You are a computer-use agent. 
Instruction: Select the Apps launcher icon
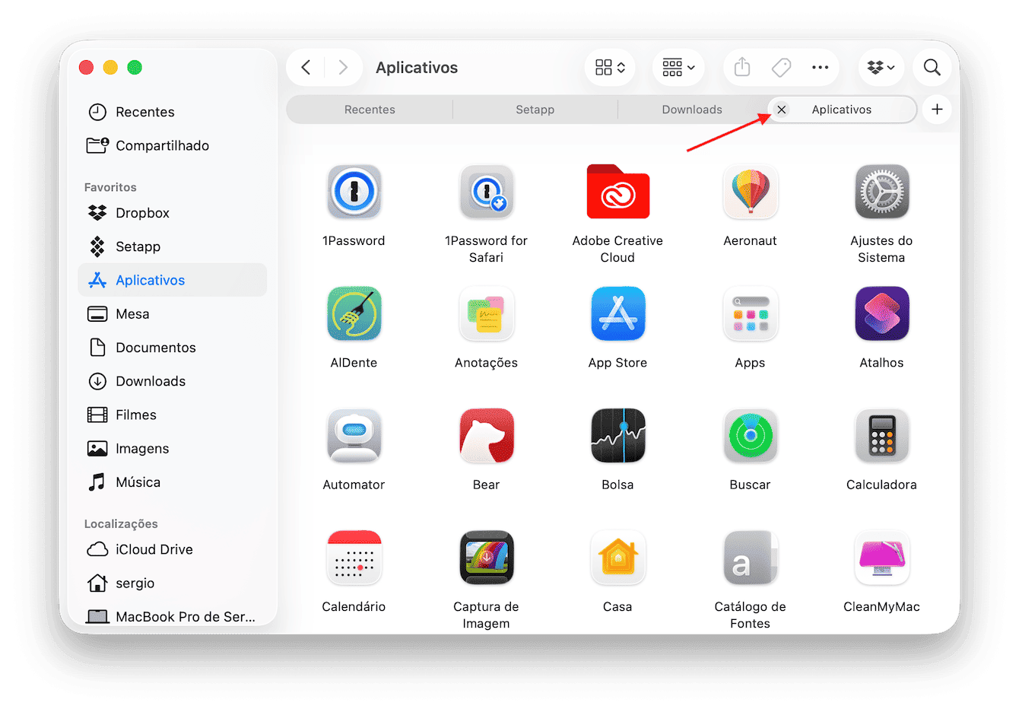pyautogui.click(x=750, y=313)
